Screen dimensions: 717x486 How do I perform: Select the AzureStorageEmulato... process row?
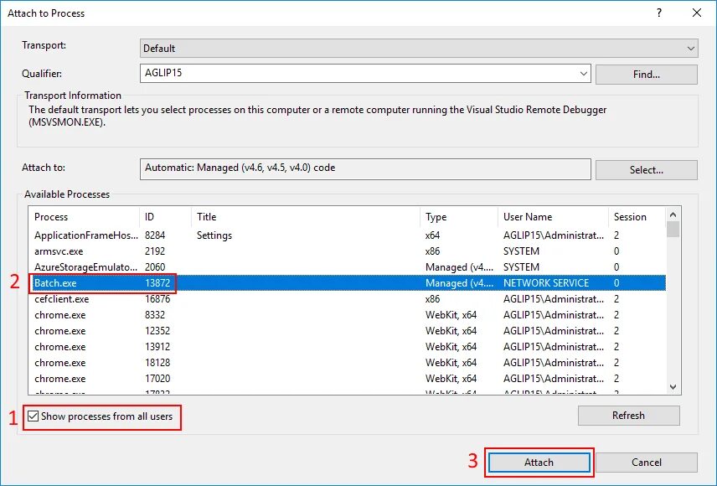347,266
